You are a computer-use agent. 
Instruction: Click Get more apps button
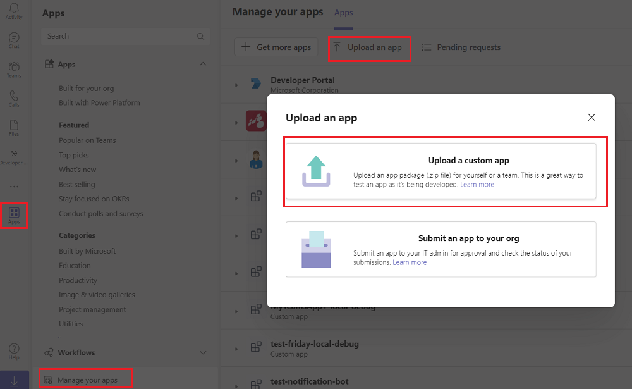tap(276, 47)
